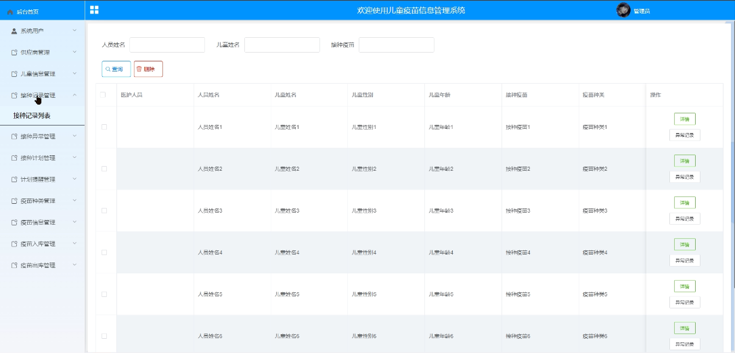This screenshot has width=735, height=353.
Task: Click the home icon beside 后台首页
Action: coord(10,11)
